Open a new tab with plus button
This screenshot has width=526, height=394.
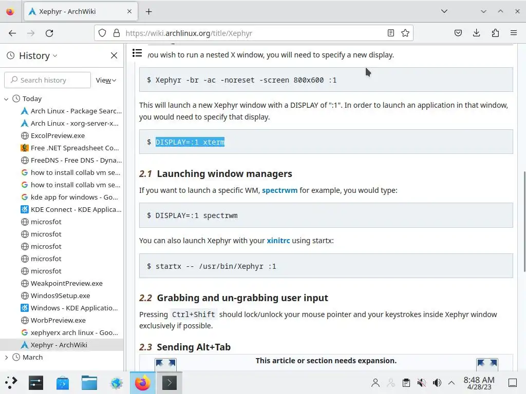point(148,12)
